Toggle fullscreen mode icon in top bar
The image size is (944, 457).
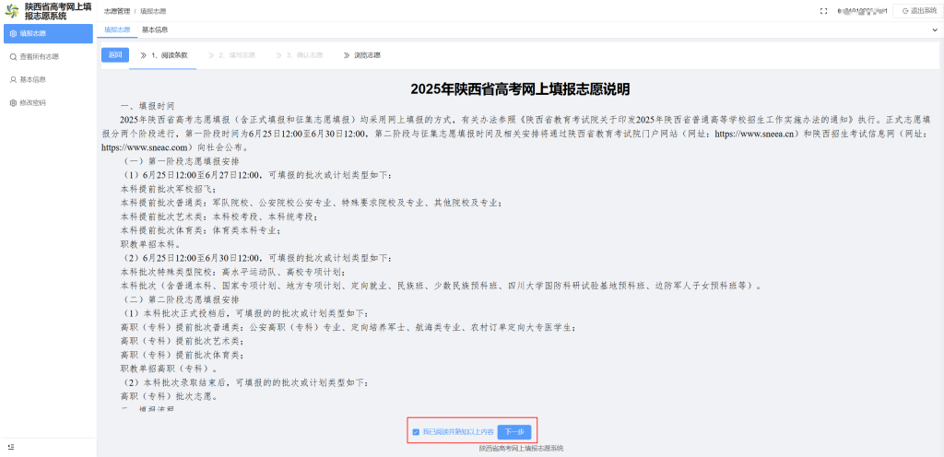click(x=797, y=11)
